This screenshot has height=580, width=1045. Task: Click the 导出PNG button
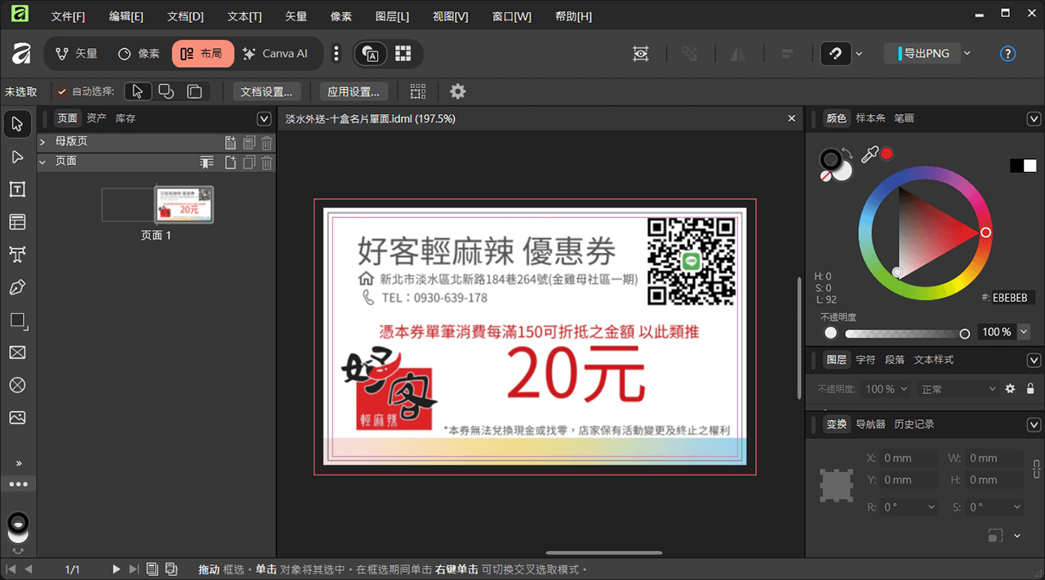[926, 54]
